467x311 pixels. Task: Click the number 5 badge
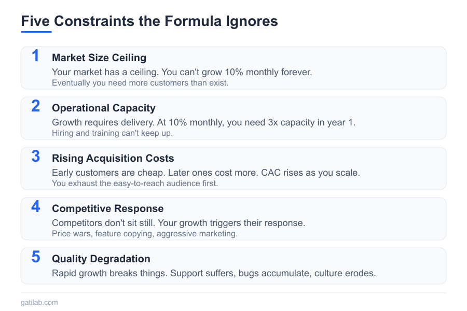(35, 257)
